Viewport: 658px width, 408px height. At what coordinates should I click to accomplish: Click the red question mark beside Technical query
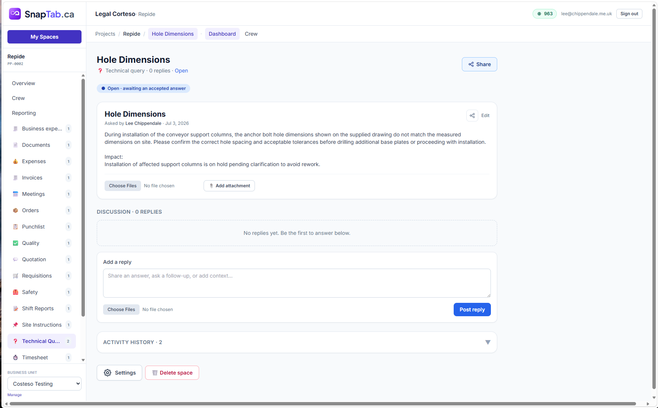click(x=100, y=71)
